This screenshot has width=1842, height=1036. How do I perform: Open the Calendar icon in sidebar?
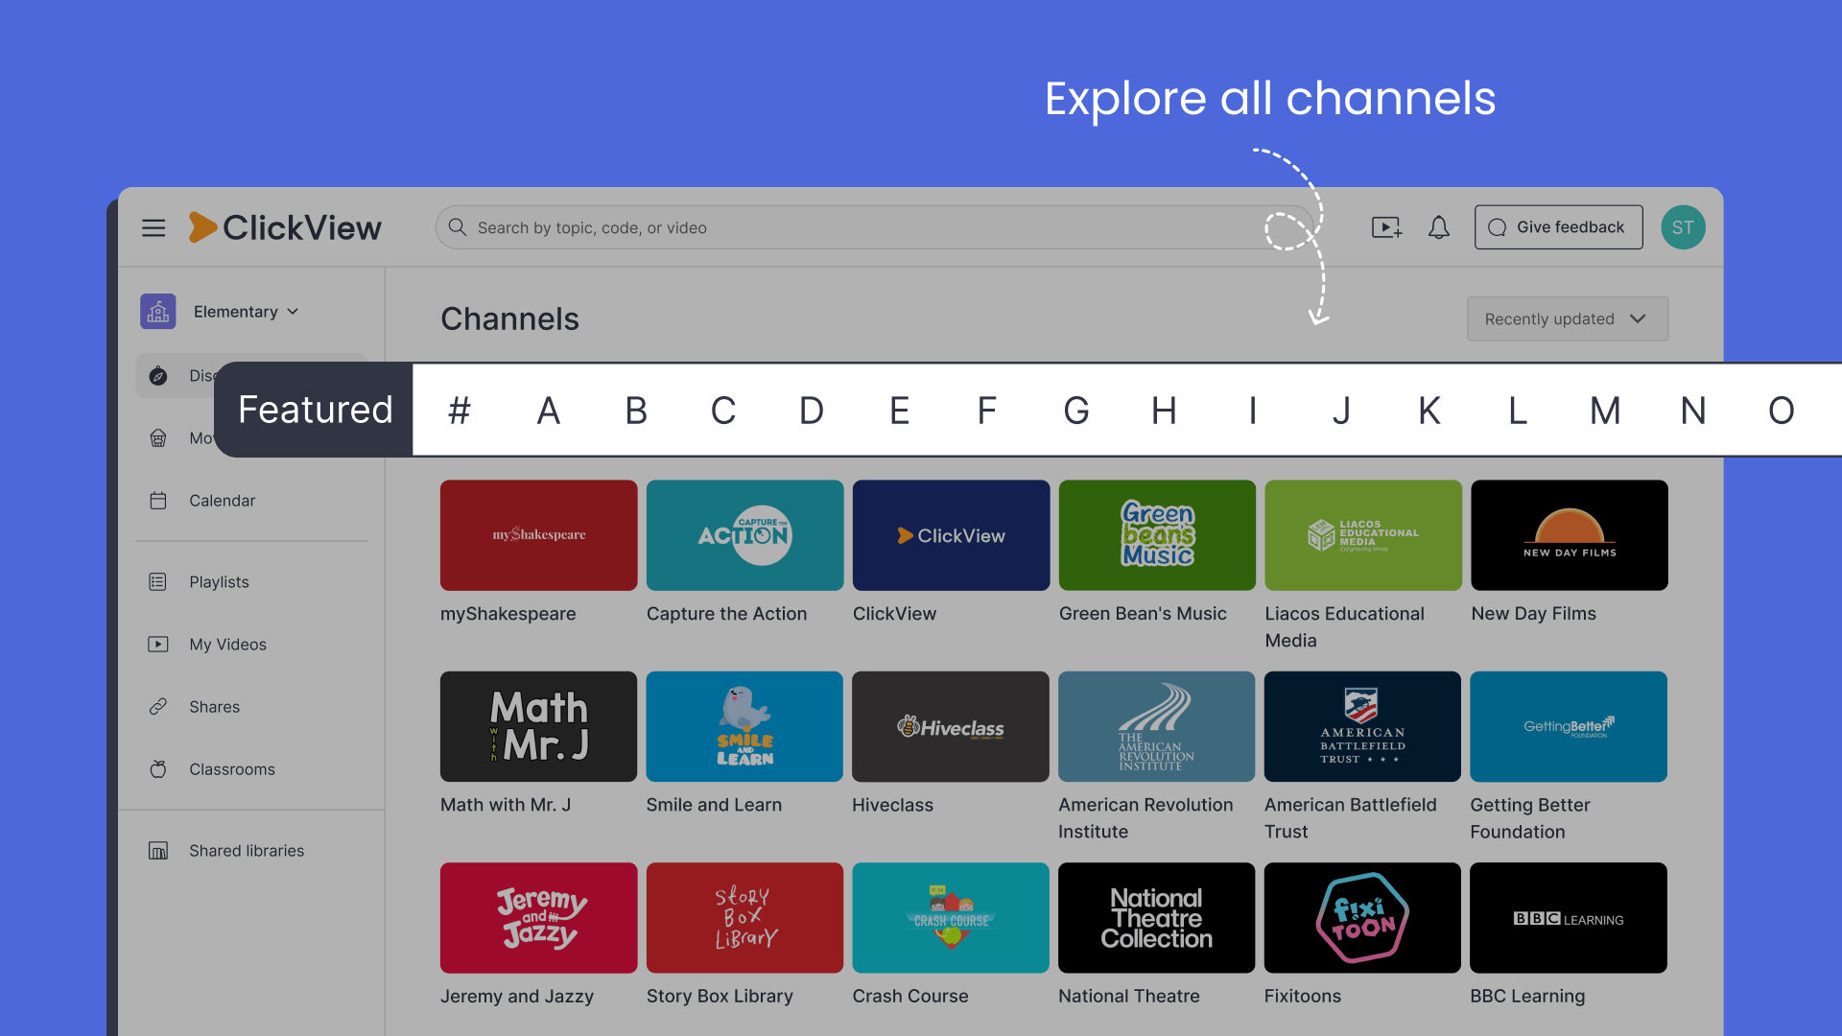point(158,501)
